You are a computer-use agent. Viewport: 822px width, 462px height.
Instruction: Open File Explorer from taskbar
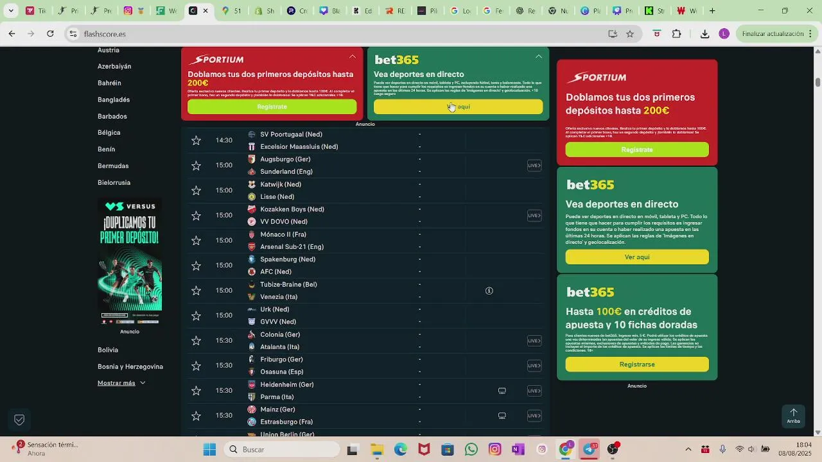pos(377,450)
